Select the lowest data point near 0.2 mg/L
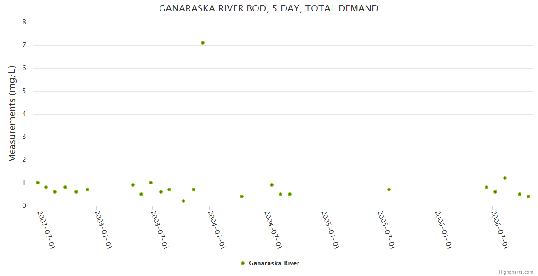Image resolution: width=538 pixels, height=276 pixels. (183, 201)
